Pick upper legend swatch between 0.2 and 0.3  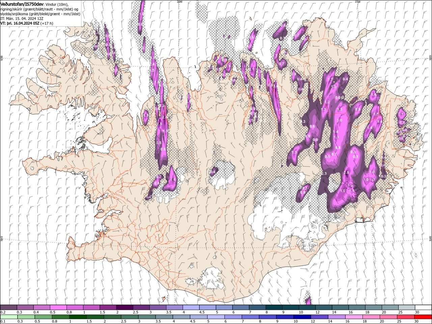(8, 307)
